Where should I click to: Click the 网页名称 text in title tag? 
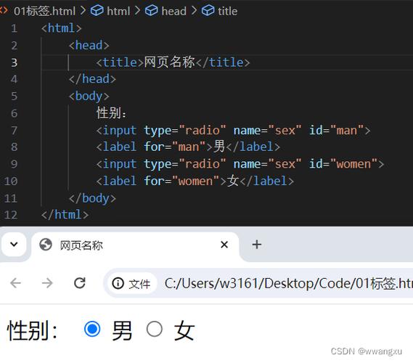(169, 62)
